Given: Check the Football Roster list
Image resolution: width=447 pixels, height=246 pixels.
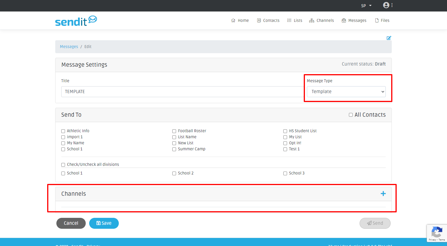Looking at the screenshot, I should pyautogui.click(x=174, y=131).
